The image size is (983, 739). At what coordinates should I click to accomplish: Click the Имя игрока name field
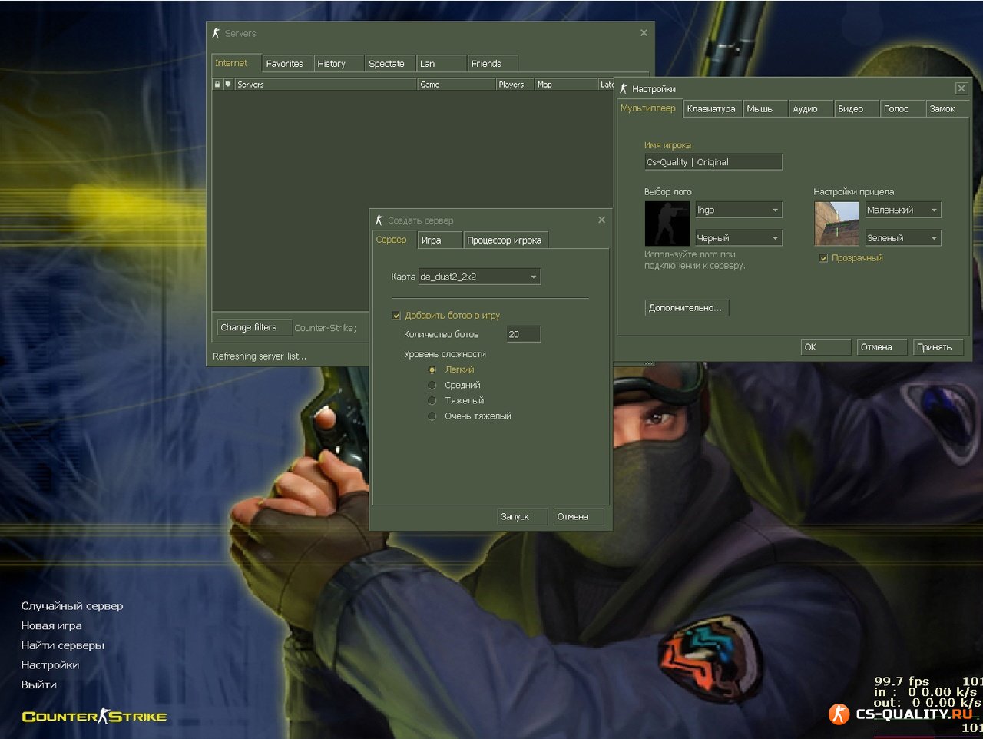coord(713,161)
